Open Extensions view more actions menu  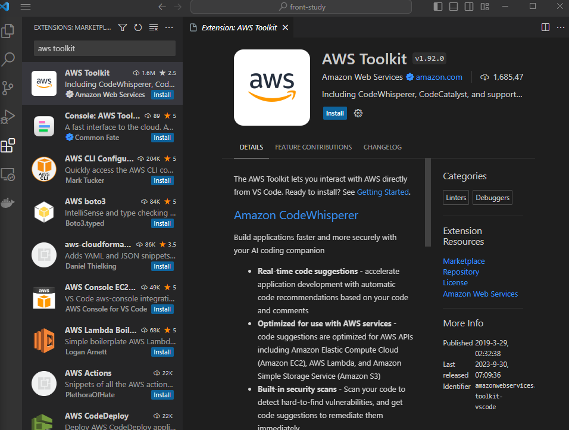pyautogui.click(x=169, y=27)
